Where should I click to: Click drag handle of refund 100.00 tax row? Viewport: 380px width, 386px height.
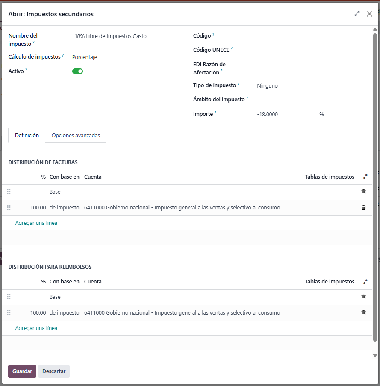click(9, 313)
